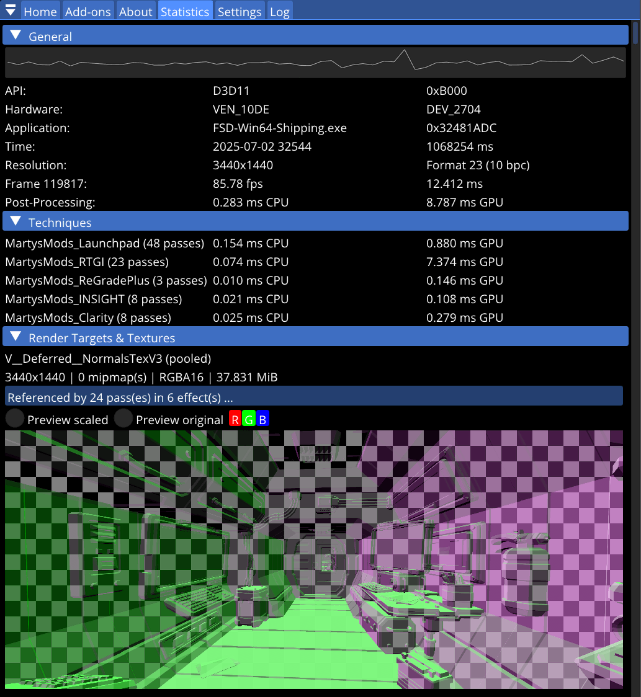Switch to the Home tab
Image resolution: width=641 pixels, height=697 pixels.
coord(40,11)
